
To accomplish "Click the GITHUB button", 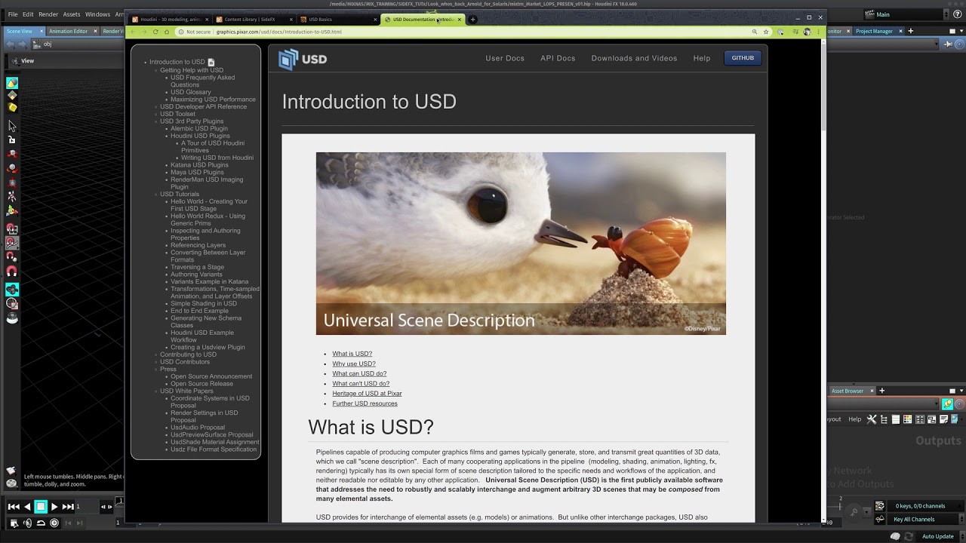I will pyautogui.click(x=743, y=58).
